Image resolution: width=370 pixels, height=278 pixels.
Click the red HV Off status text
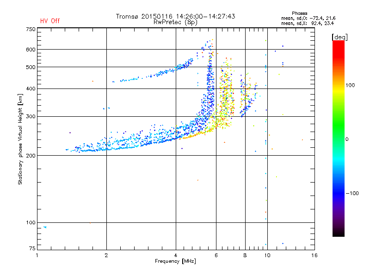tap(50, 21)
